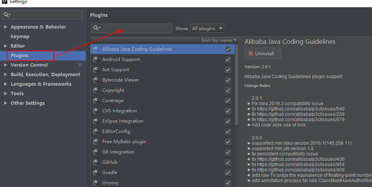Click the Git Integration plugin icon
Viewport: 372px width, 187px height.
coord(96,152)
